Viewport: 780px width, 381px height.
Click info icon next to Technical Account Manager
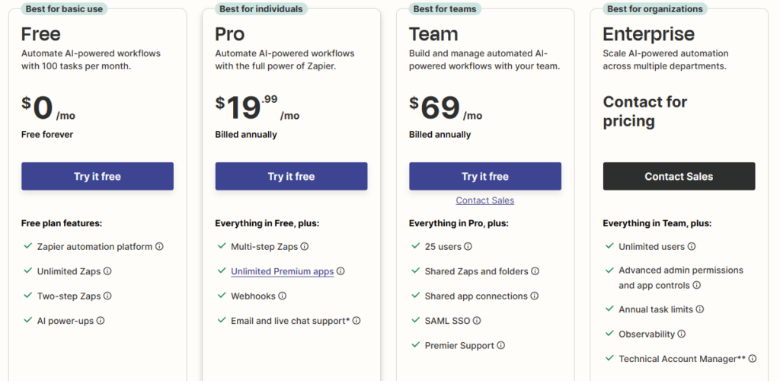click(753, 359)
